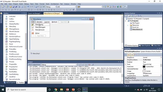Click Show All Files icon in Solution Explorer
Screen dimensions: 163x92
point(129,16)
